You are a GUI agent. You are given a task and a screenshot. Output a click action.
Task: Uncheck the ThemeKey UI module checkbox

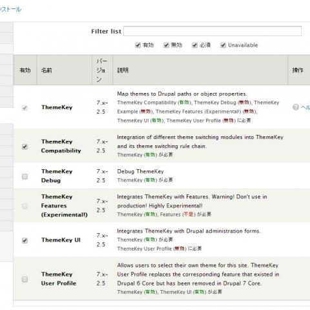click(x=25, y=240)
